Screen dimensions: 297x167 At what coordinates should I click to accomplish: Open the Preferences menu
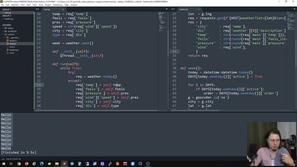pos(58,5)
